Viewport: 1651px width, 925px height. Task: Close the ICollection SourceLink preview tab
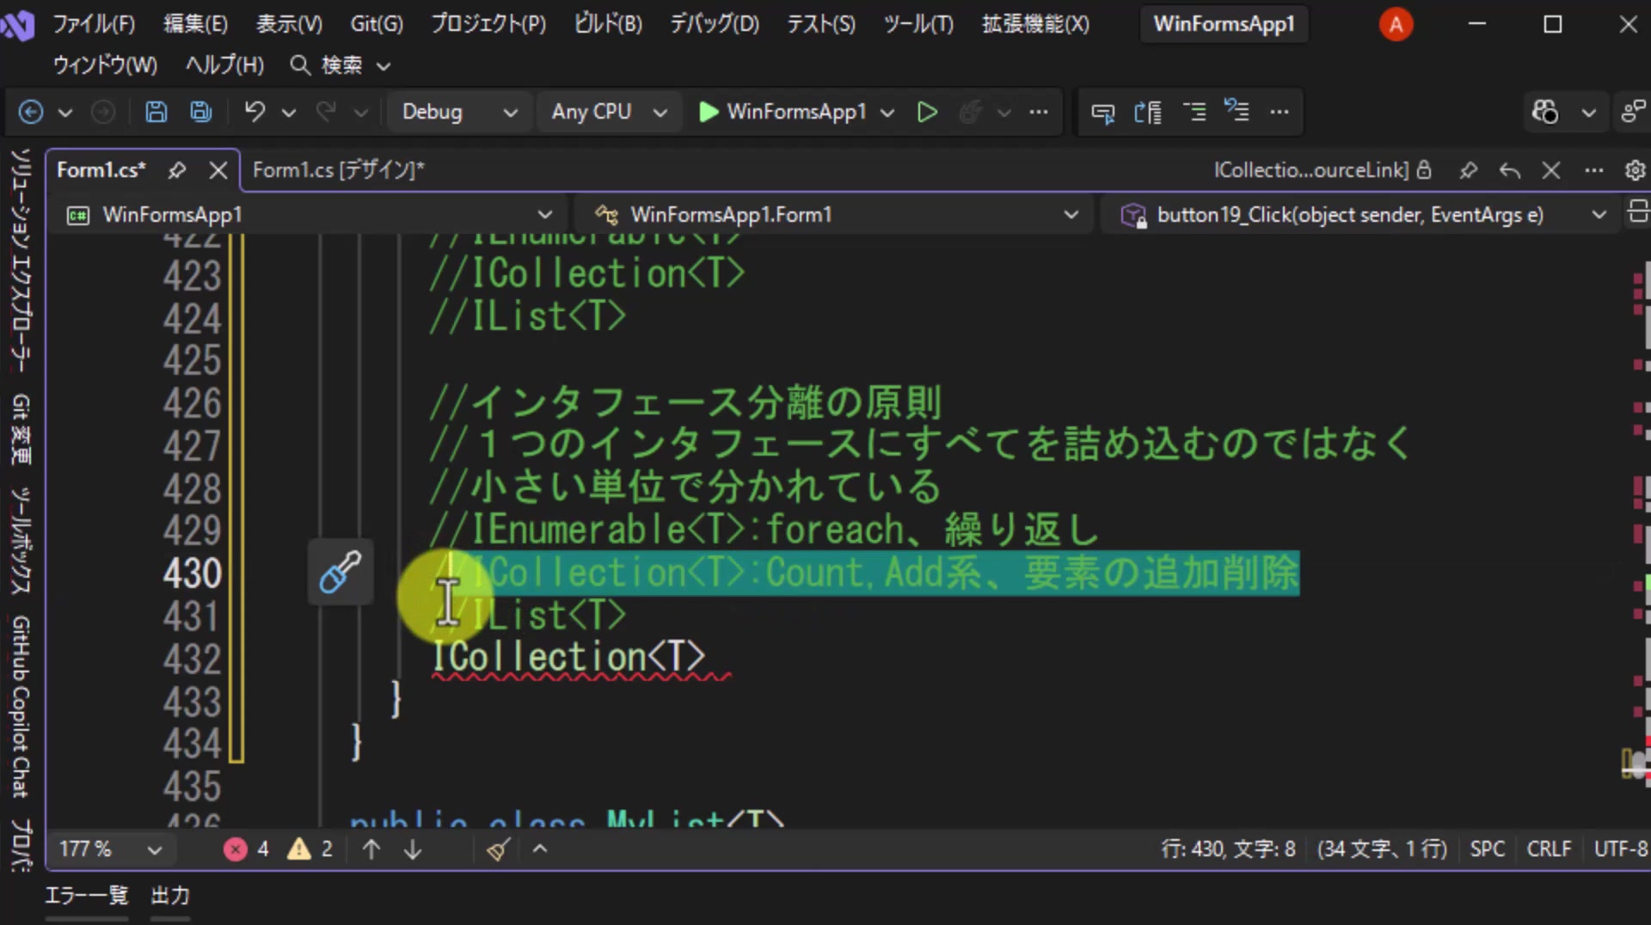(1551, 170)
